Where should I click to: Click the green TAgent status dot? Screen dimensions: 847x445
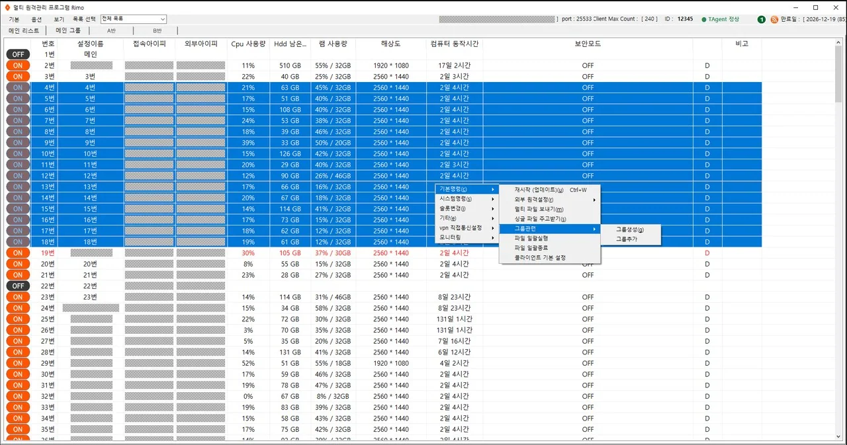click(x=703, y=19)
